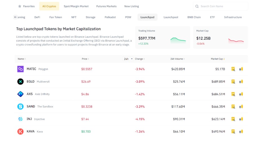Select the Fan Token category filter

click(56, 17)
